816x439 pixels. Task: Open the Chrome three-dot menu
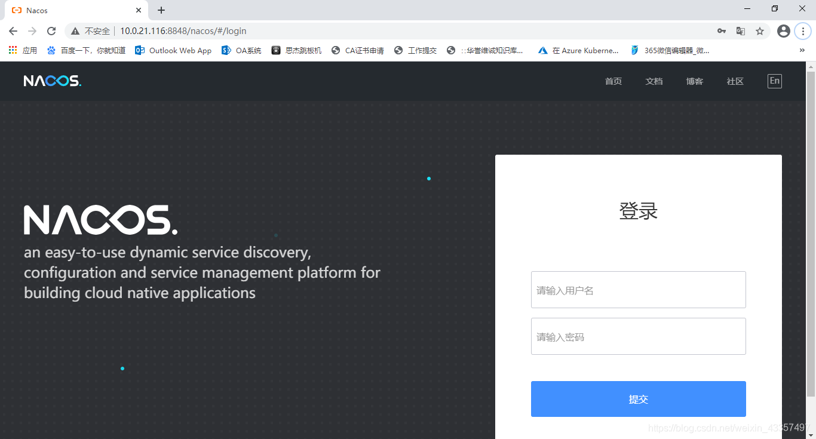pyautogui.click(x=803, y=31)
